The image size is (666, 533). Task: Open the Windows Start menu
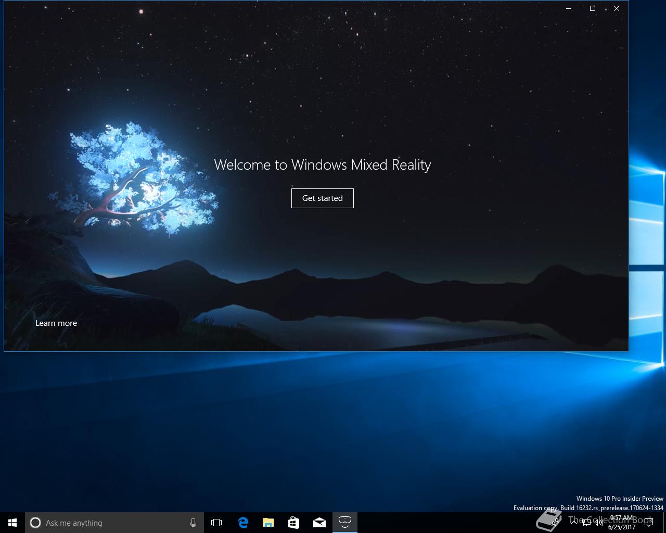pos(12,523)
